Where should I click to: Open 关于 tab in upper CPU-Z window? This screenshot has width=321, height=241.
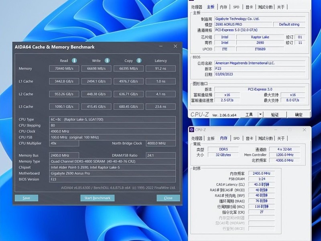280,7
